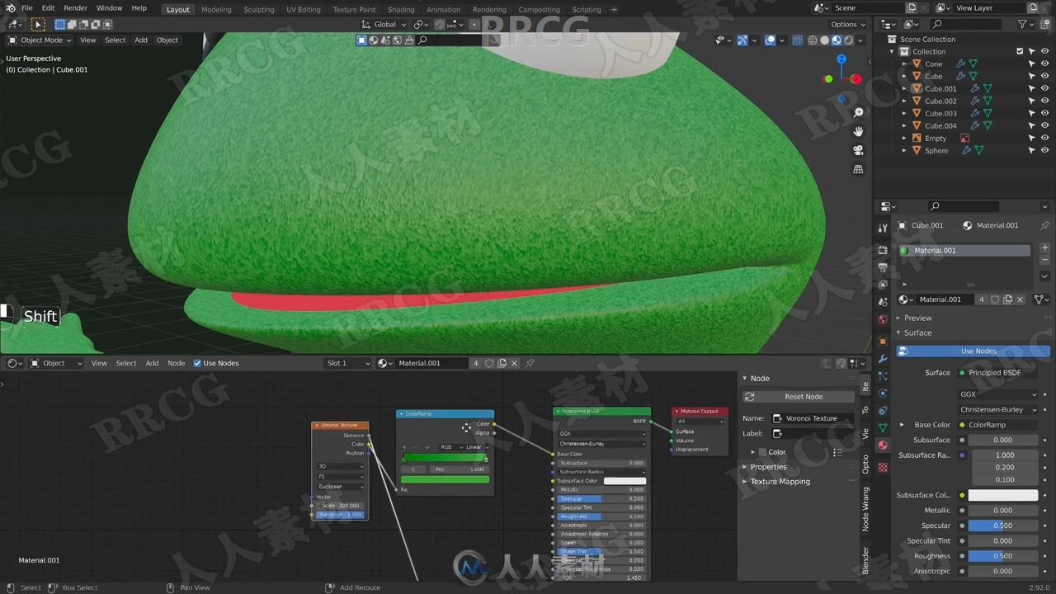Image resolution: width=1056 pixels, height=594 pixels.
Task: Expand the Preview panel
Action: [x=917, y=318]
